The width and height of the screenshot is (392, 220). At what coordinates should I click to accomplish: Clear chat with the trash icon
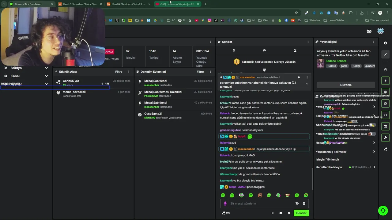click(x=234, y=50)
